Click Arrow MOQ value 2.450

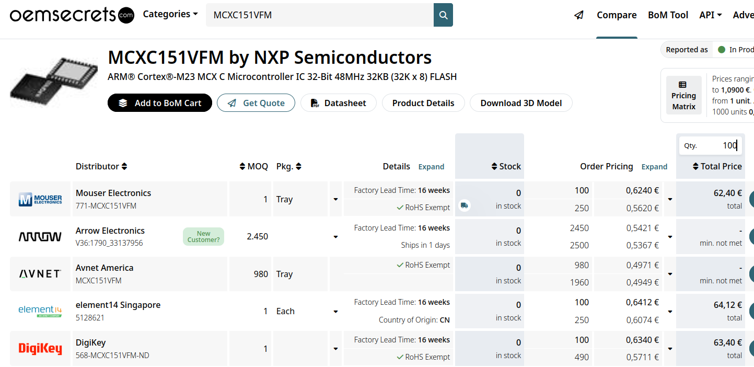(257, 236)
